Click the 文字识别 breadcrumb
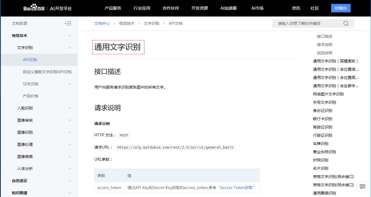Image resolution: width=371 pixels, height=197 pixels. 151,23
